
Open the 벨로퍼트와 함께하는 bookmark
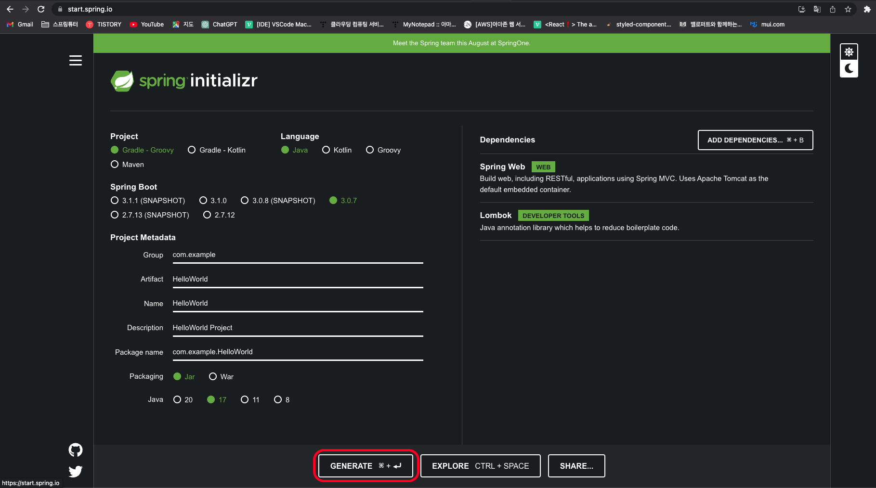pyautogui.click(x=710, y=25)
